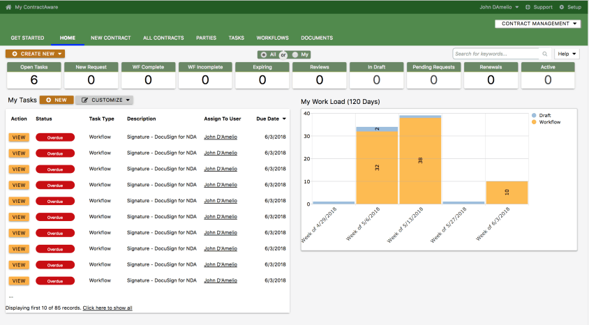This screenshot has height=325, width=589.
Task: Expand the Help dropdown menu
Action: [x=567, y=54]
